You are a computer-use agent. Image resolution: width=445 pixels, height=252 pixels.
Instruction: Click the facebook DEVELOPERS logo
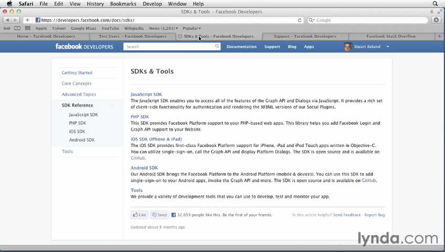(84, 47)
